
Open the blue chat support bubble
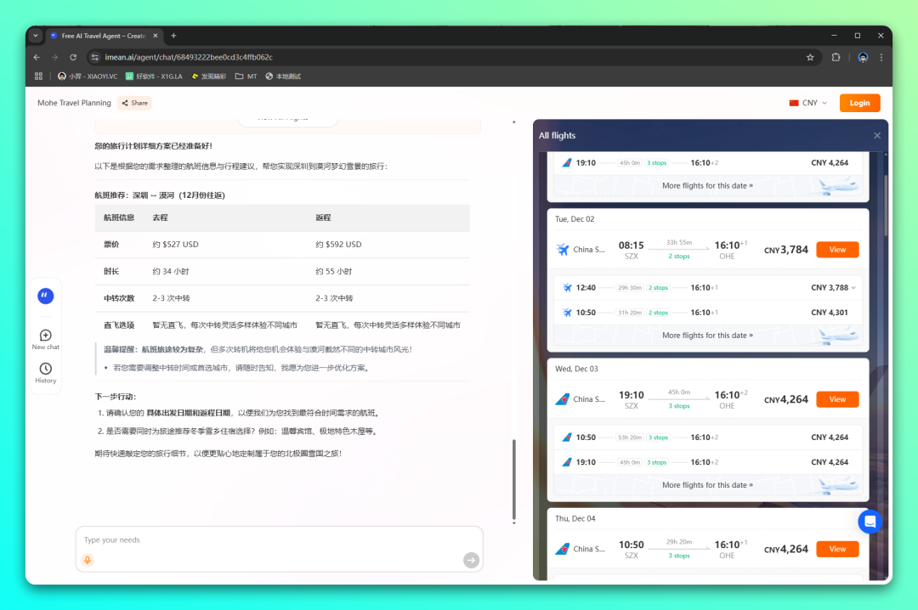coord(870,521)
